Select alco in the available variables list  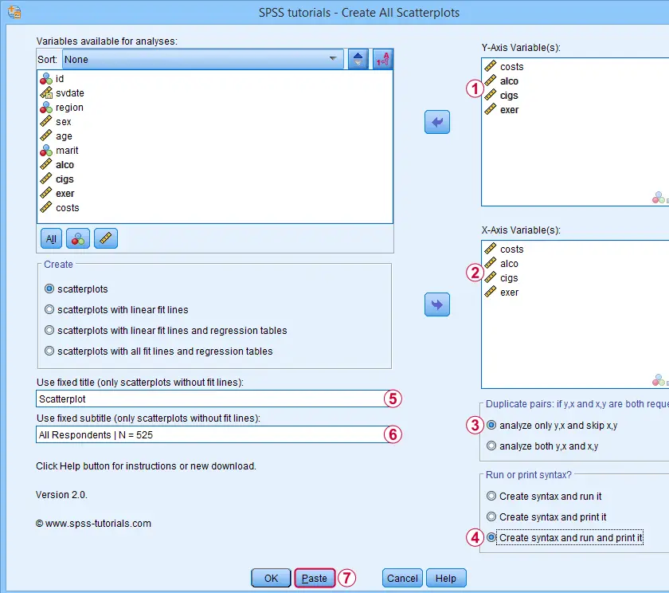coord(65,165)
